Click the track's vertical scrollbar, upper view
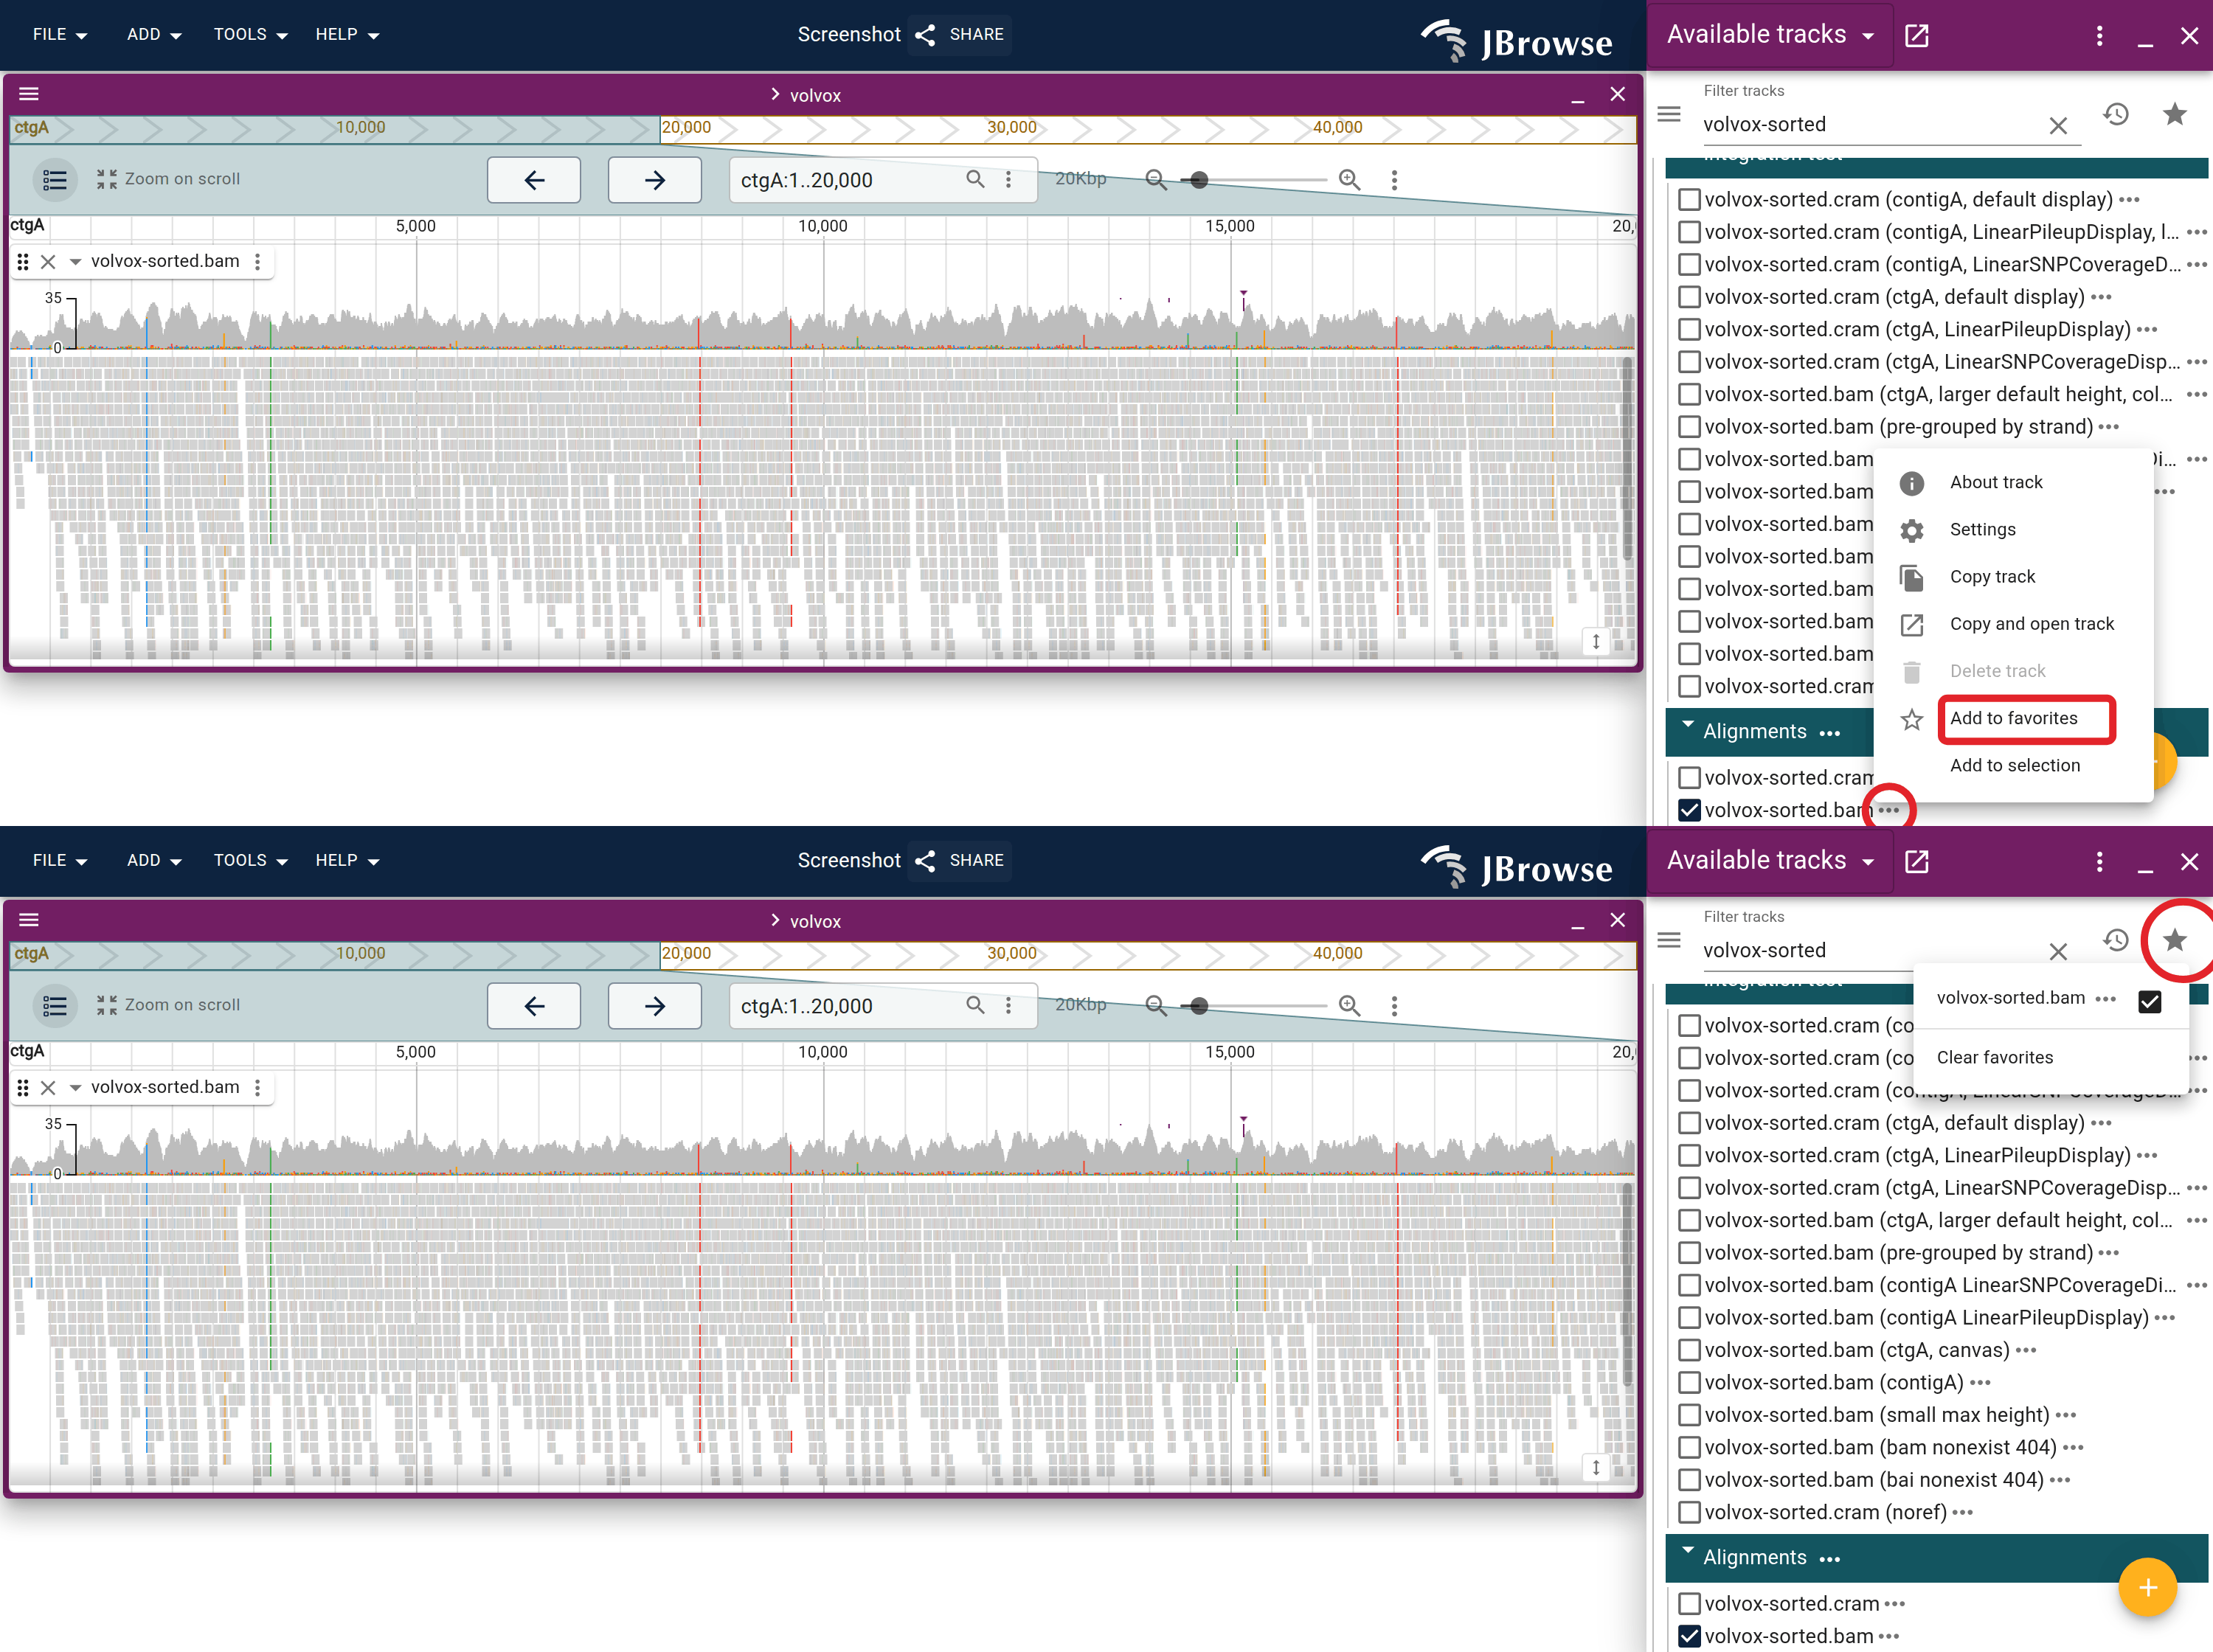2213x1652 pixels. (1627, 460)
